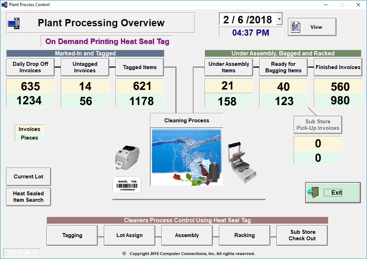This screenshot has height=259, width=367.
Task: Open the Lot Assign step
Action: (129, 235)
